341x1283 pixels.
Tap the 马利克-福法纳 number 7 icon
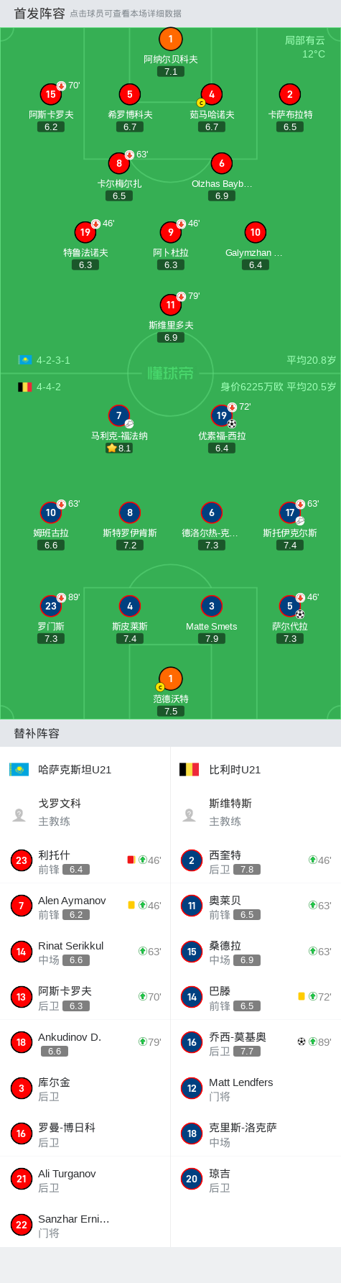(x=119, y=415)
